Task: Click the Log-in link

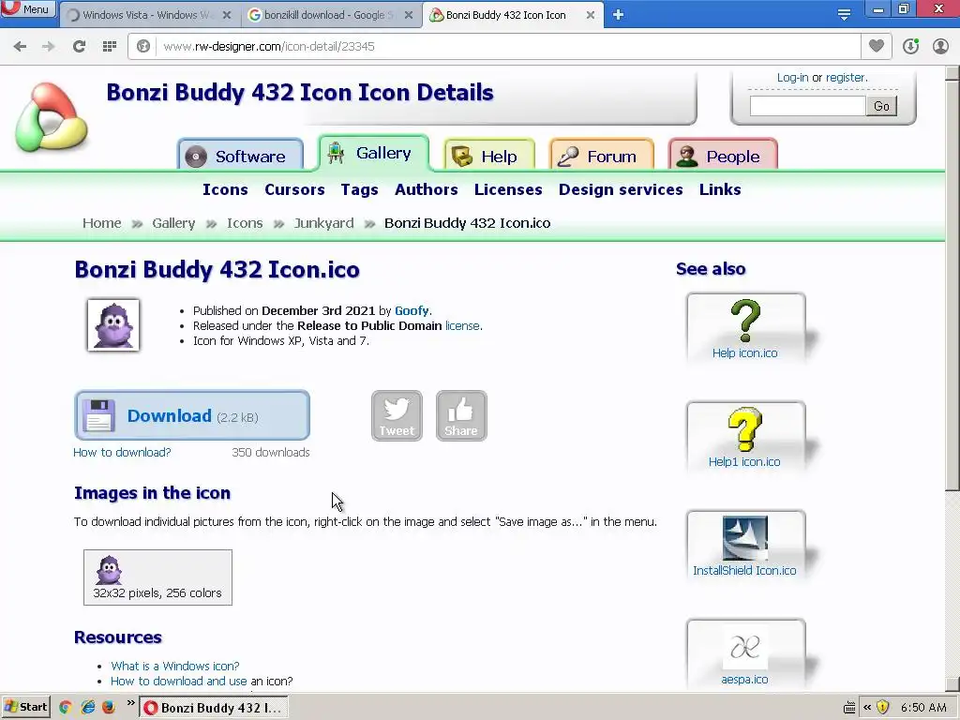Action: [x=792, y=78]
